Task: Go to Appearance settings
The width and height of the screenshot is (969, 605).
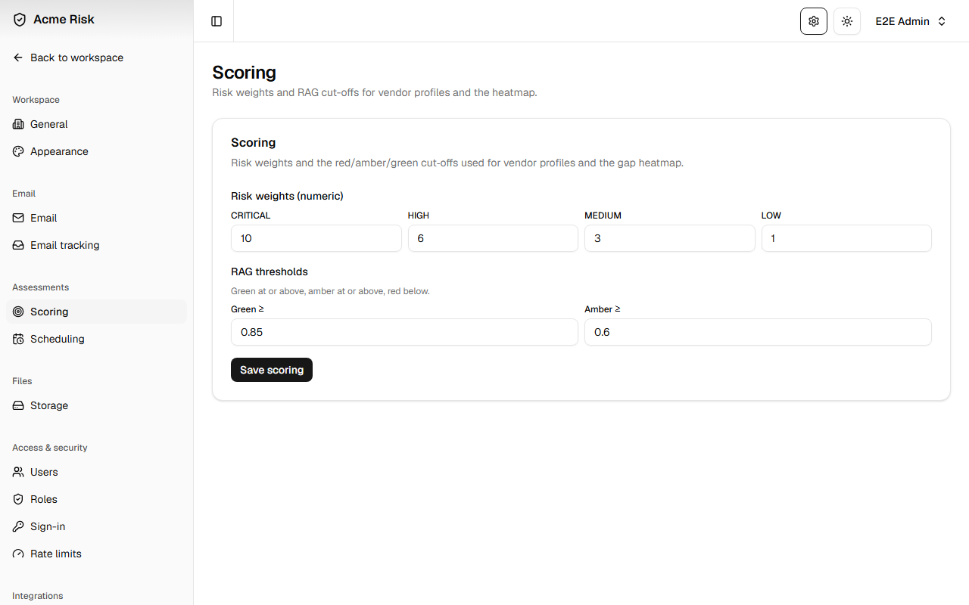Action: pyautogui.click(x=96, y=151)
